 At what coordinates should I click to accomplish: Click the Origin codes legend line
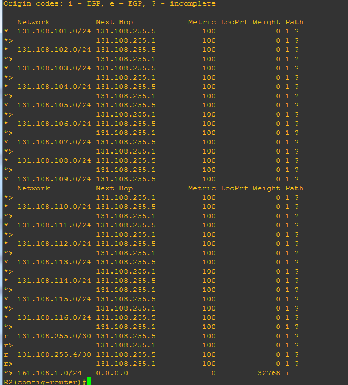click(x=110, y=3)
